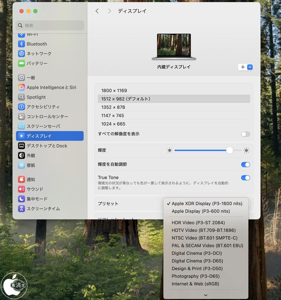Expand more presets with bottom chevron
The image size is (281, 300).
pyautogui.click(x=206, y=295)
